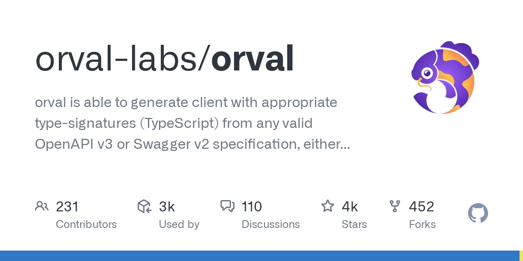Select the Used by label
523x261 pixels.
[x=179, y=224]
